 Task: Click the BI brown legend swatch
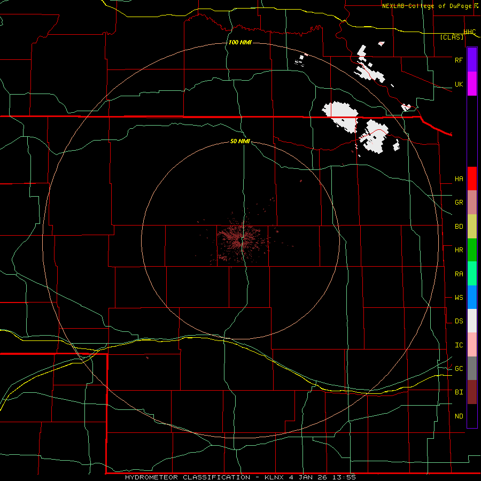(472, 392)
